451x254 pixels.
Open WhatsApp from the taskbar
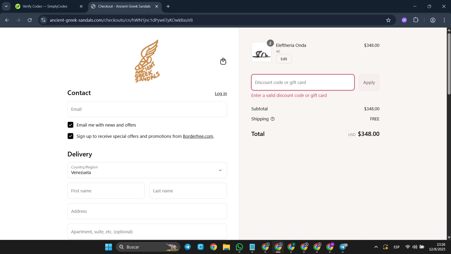point(239,247)
